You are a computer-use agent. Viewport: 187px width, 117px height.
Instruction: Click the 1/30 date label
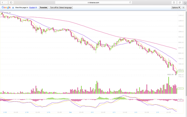27,112
